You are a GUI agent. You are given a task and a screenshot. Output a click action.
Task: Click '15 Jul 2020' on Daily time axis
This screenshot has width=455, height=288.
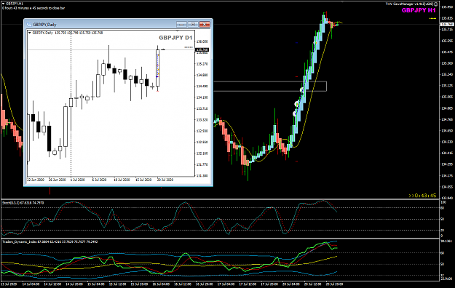click(143, 180)
